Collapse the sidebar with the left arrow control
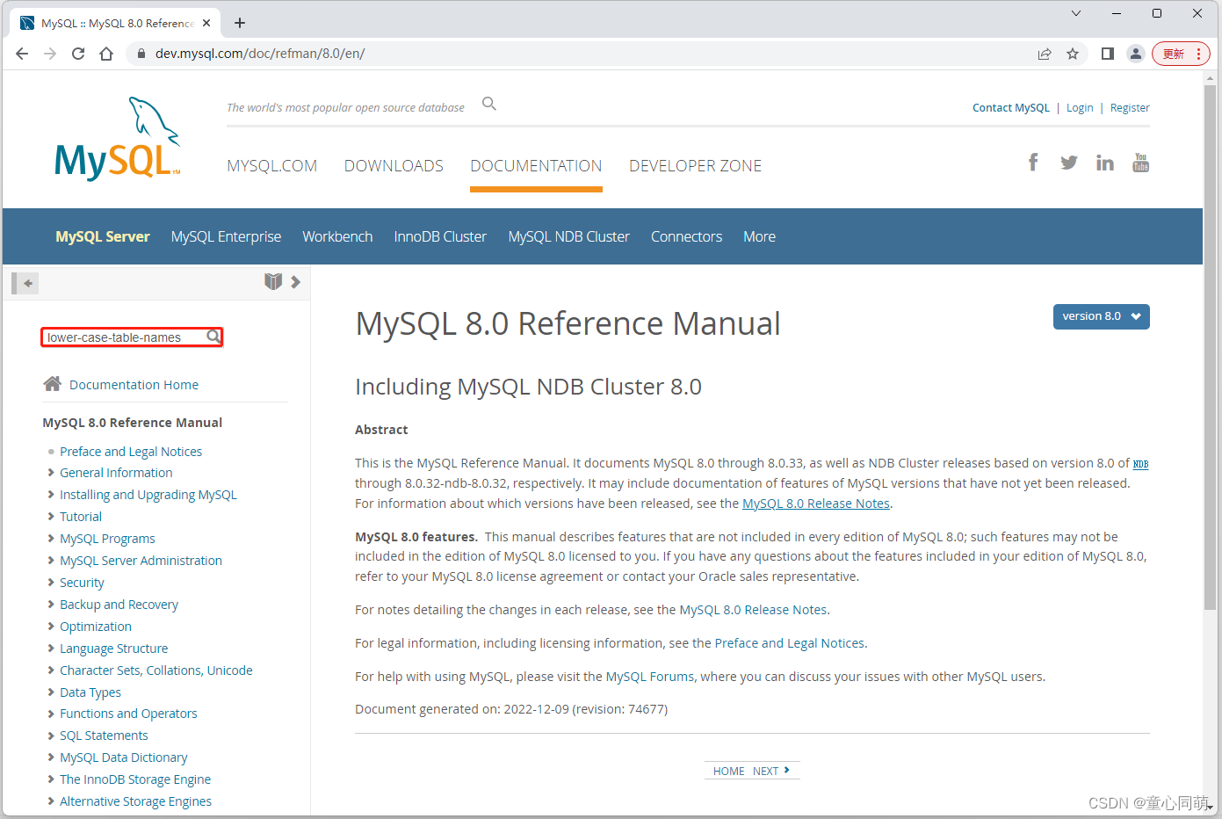 [x=26, y=282]
